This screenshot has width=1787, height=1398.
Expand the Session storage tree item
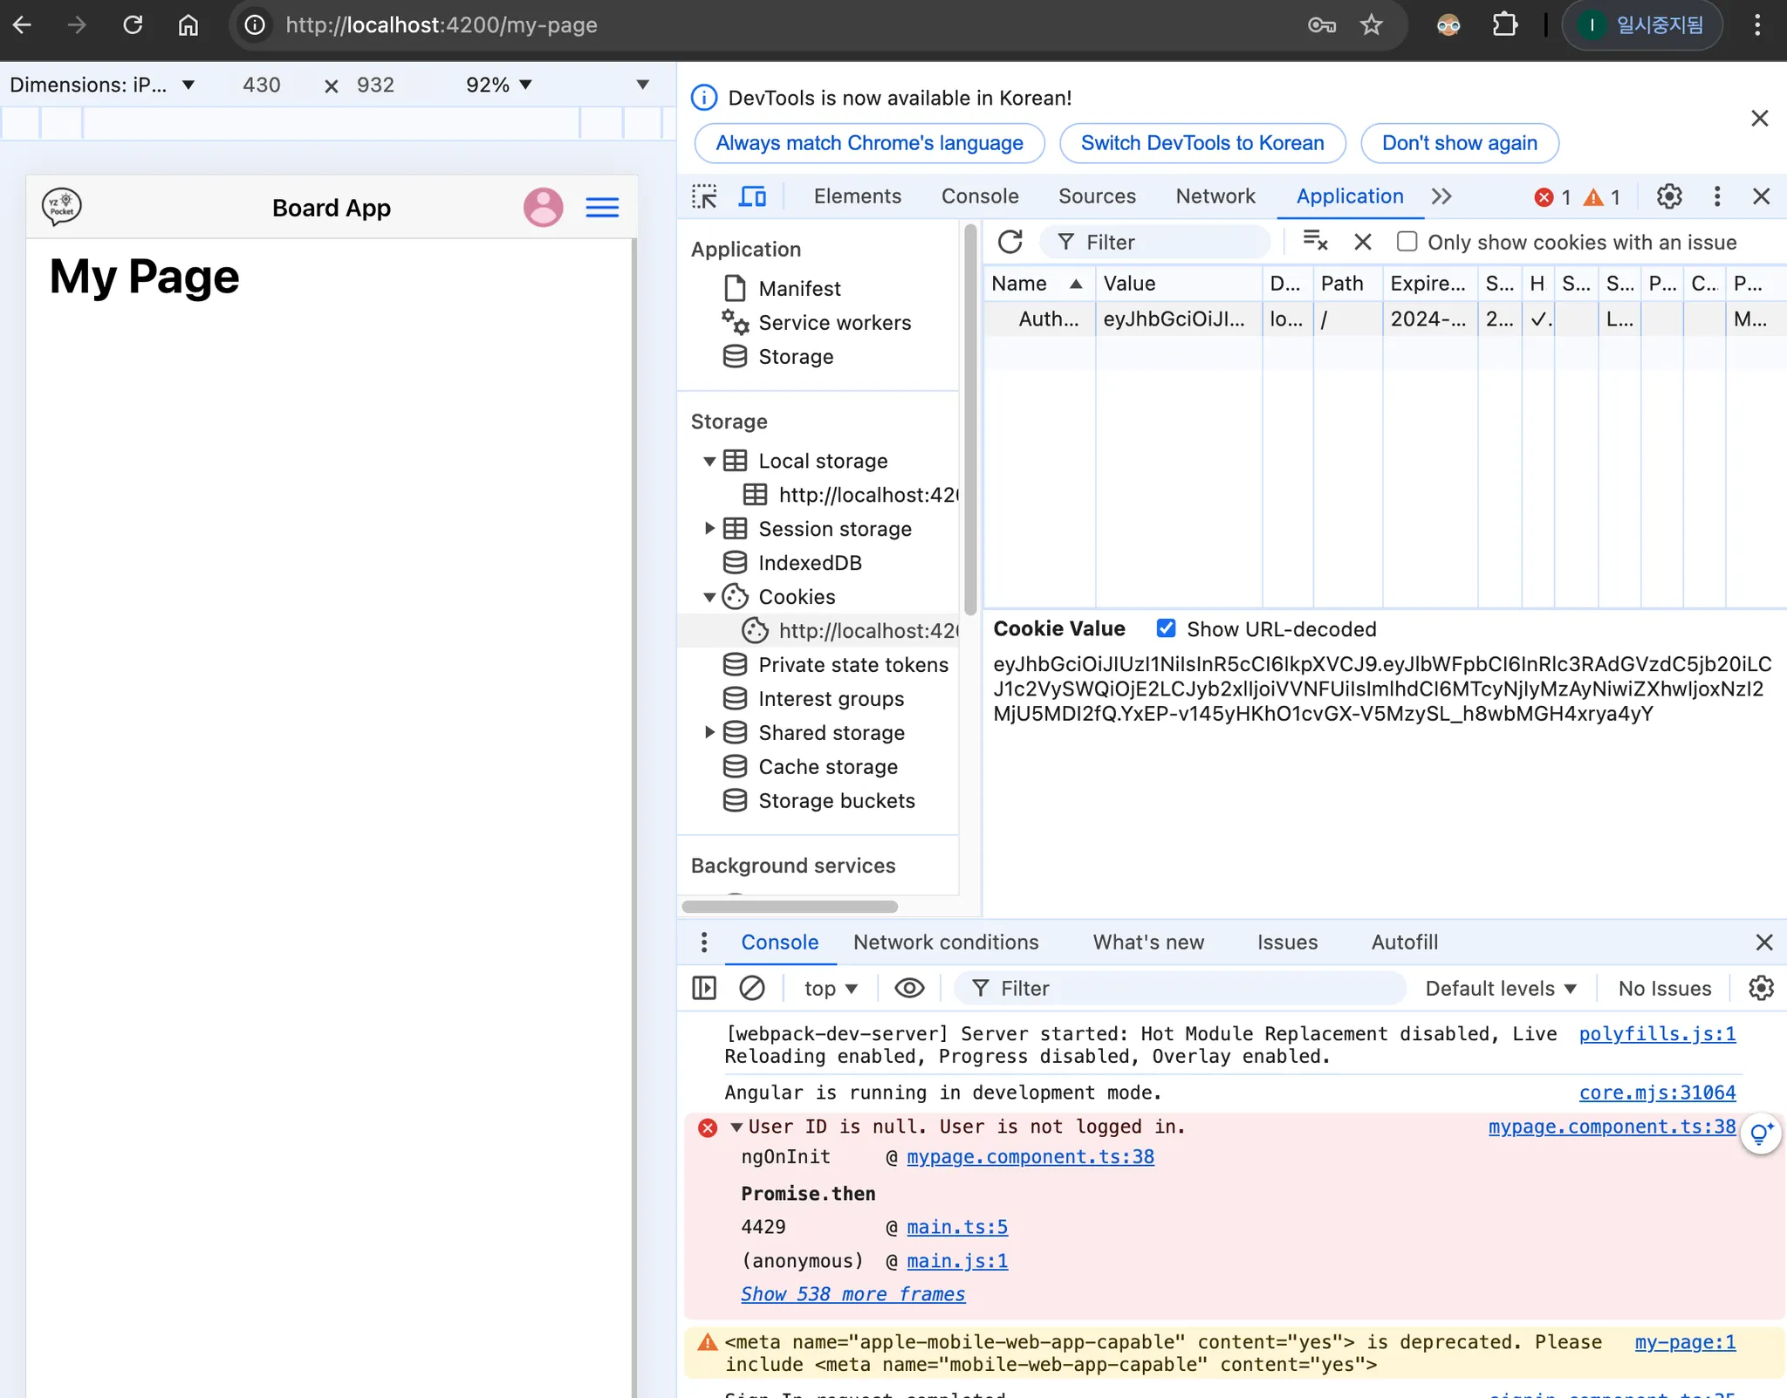click(x=709, y=529)
